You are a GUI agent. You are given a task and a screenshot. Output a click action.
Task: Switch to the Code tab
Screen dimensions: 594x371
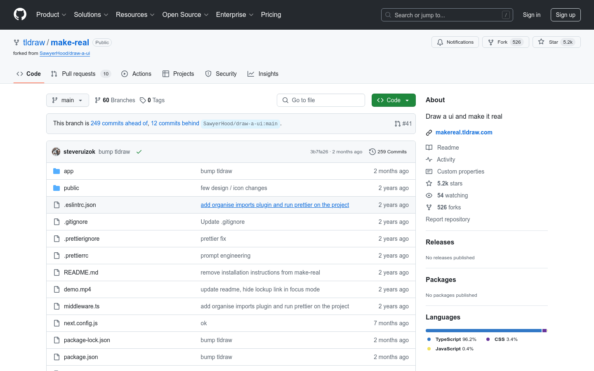[29, 74]
